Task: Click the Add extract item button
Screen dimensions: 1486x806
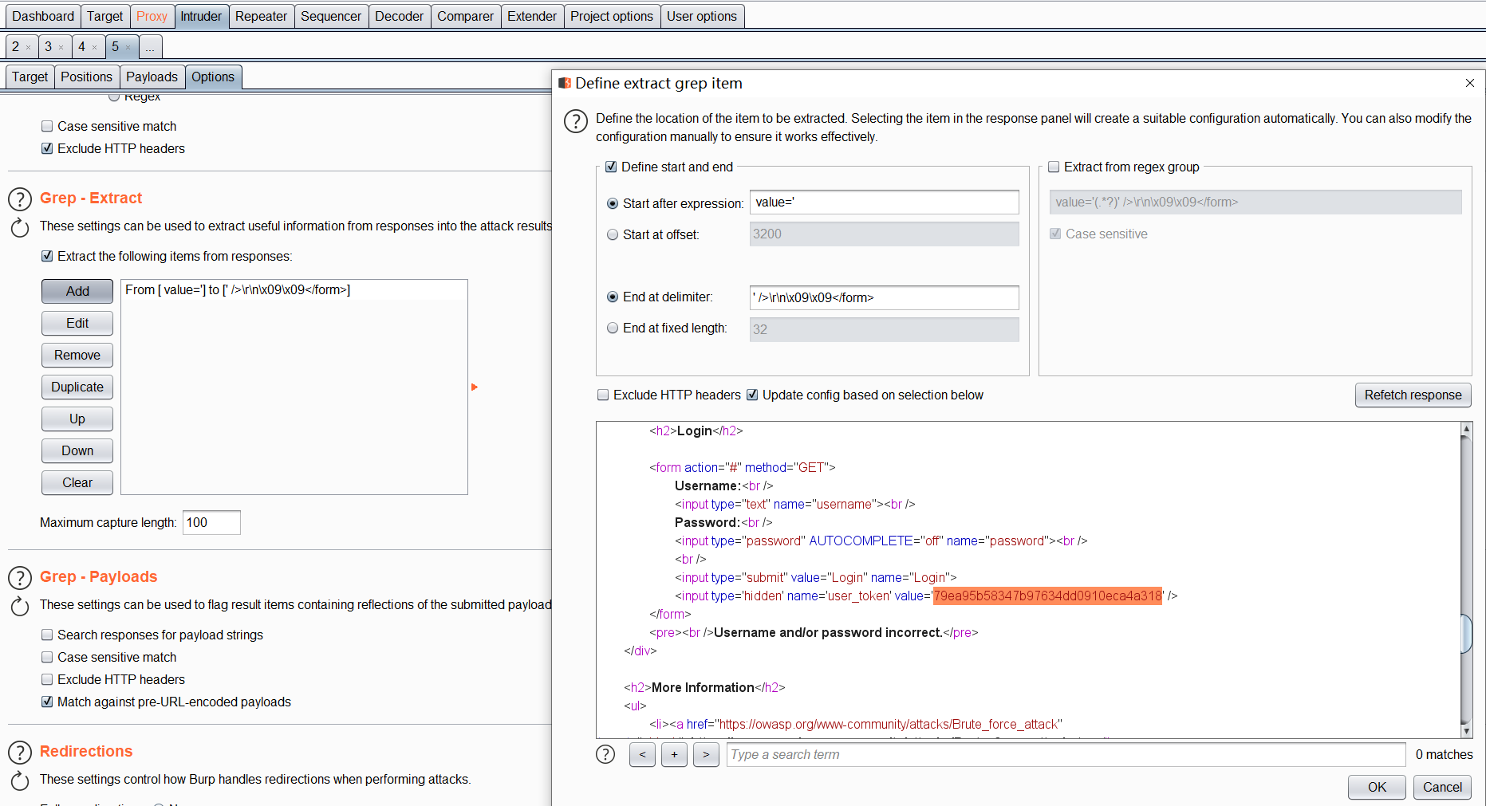Action: coord(77,291)
